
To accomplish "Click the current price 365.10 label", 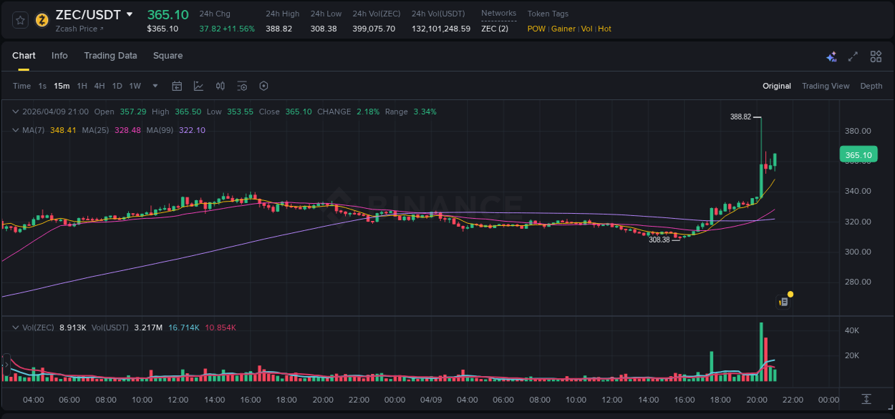I will (x=857, y=154).
